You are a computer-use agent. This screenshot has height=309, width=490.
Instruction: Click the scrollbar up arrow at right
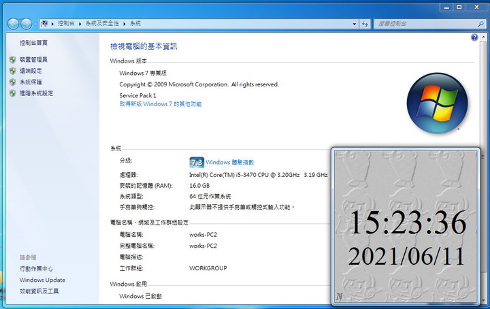click(x=483, y=37)
